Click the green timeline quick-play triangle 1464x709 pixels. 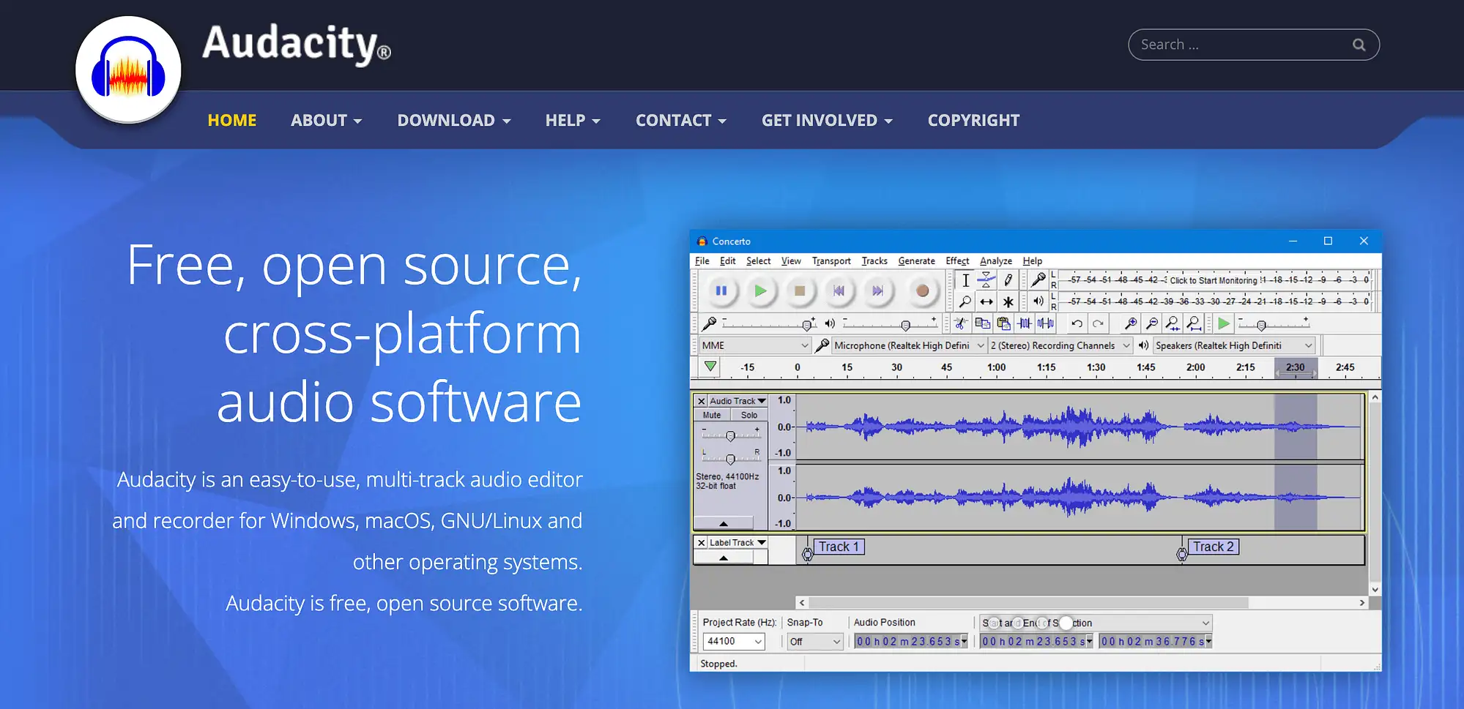[710, 367]
